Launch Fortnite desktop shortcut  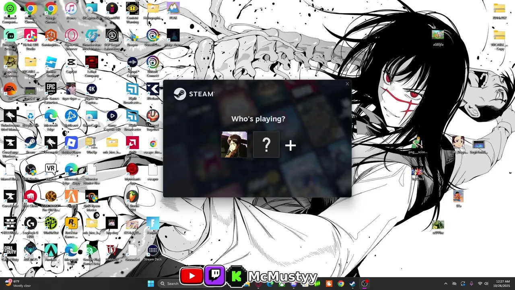pos(152,226)
